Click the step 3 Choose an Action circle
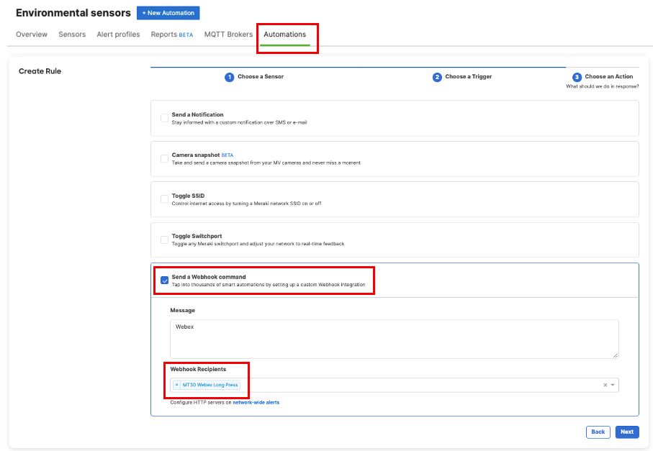Image resolution: width=653 pixels, height=451 pixels. coord(577,77)
